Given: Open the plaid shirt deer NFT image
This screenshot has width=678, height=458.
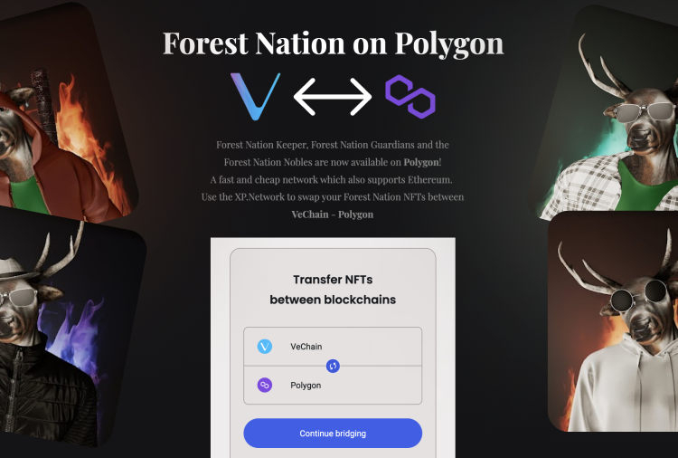Looking at the screenshot, I should tap(606, 110).
